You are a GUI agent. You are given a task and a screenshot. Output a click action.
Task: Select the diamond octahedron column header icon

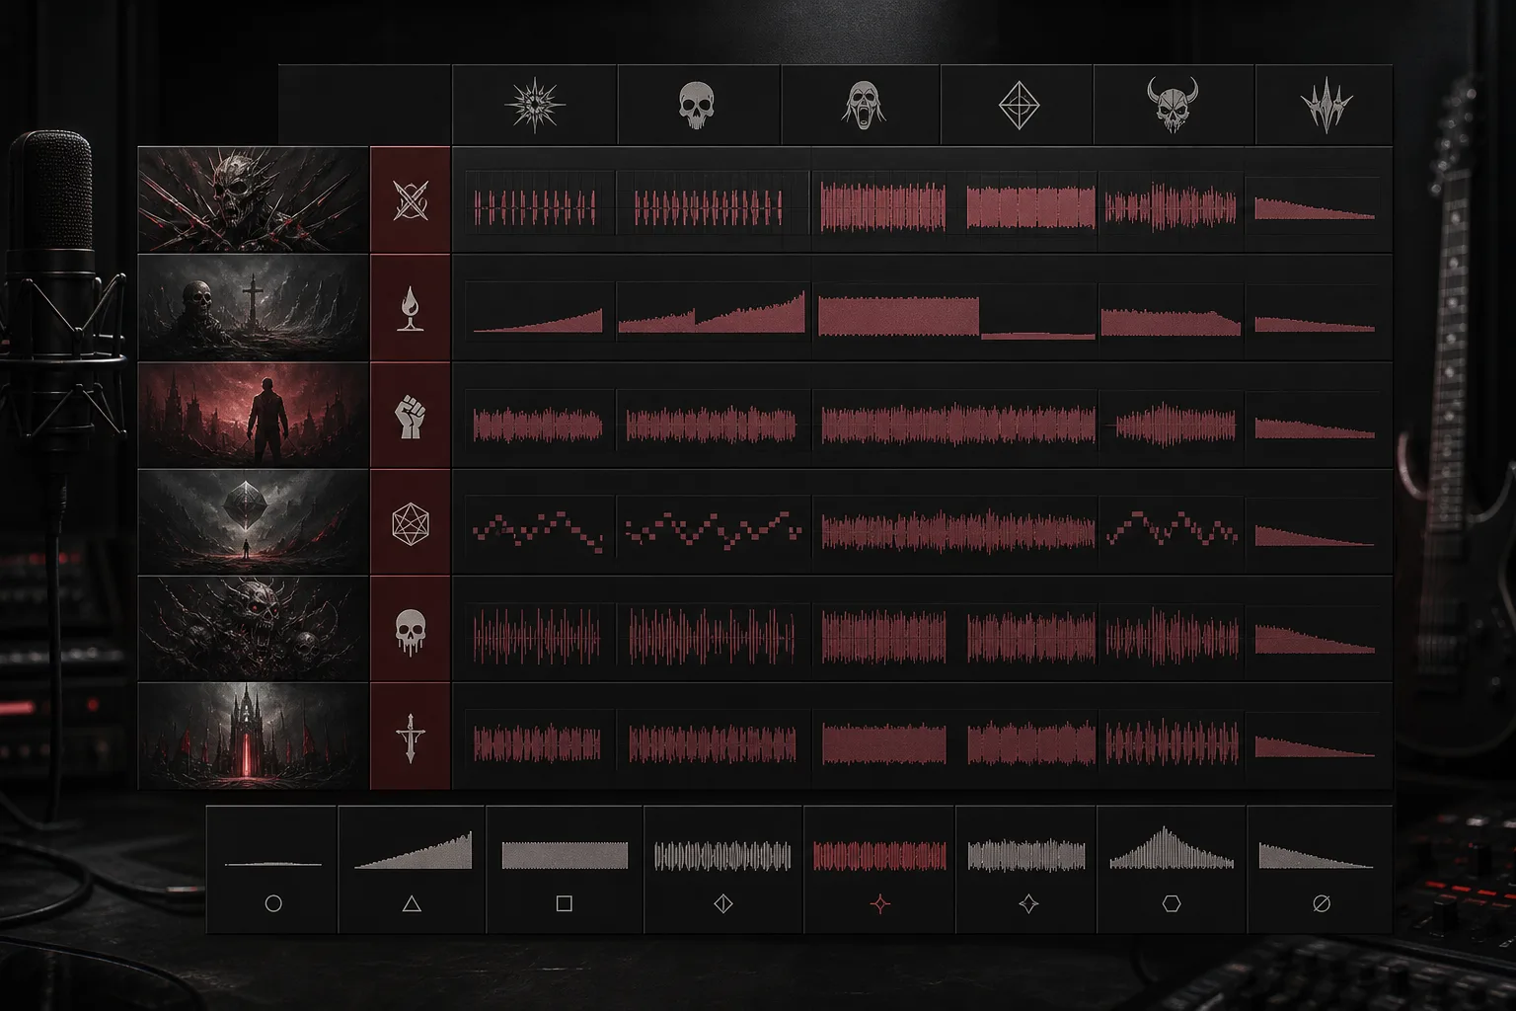pyautogui.click(x=1020, y=105)
